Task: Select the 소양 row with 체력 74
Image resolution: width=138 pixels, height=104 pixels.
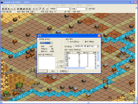Action: point(81,64)
